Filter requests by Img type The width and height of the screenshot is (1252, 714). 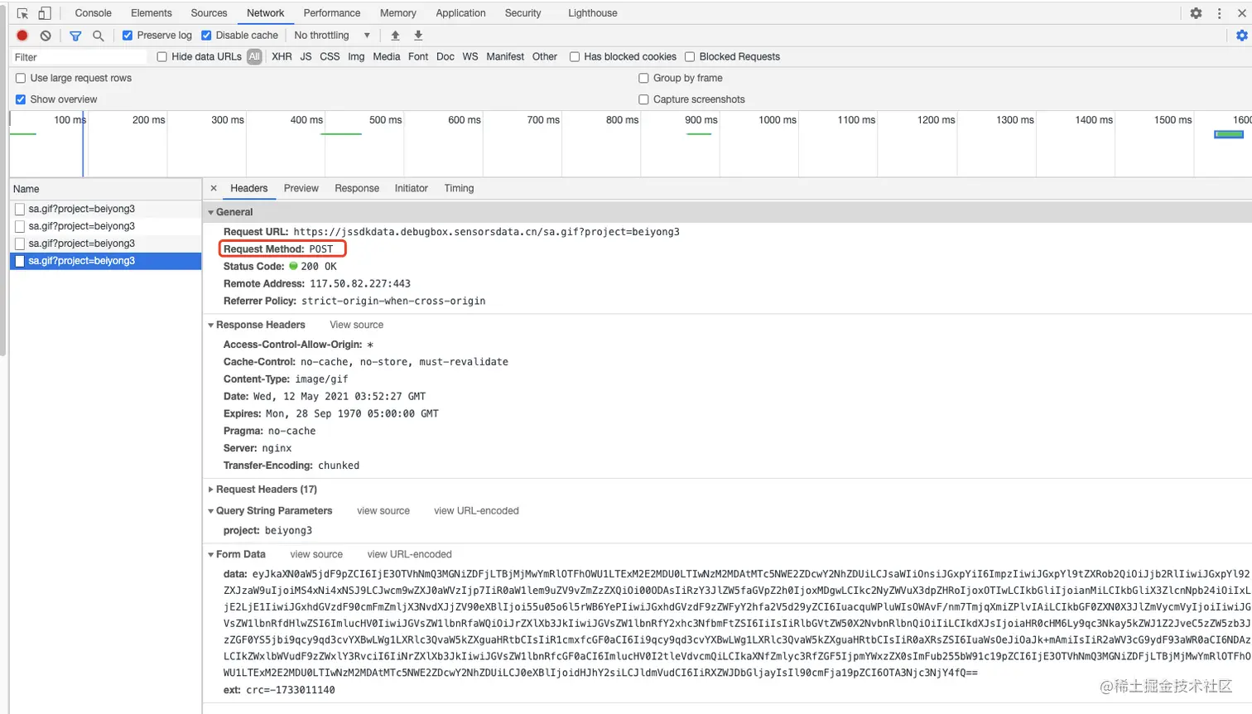[356, 57]
